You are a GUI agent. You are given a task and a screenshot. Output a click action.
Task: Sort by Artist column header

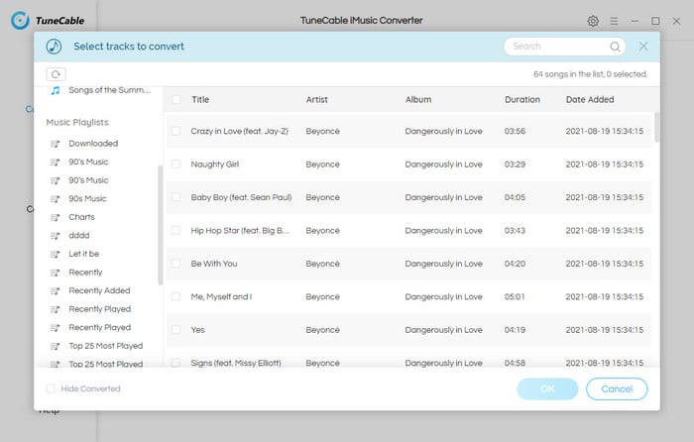tap(317, 99)
